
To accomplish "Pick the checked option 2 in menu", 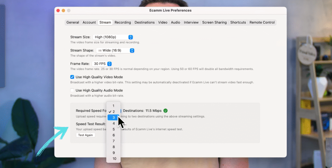I will coord(113,112).
